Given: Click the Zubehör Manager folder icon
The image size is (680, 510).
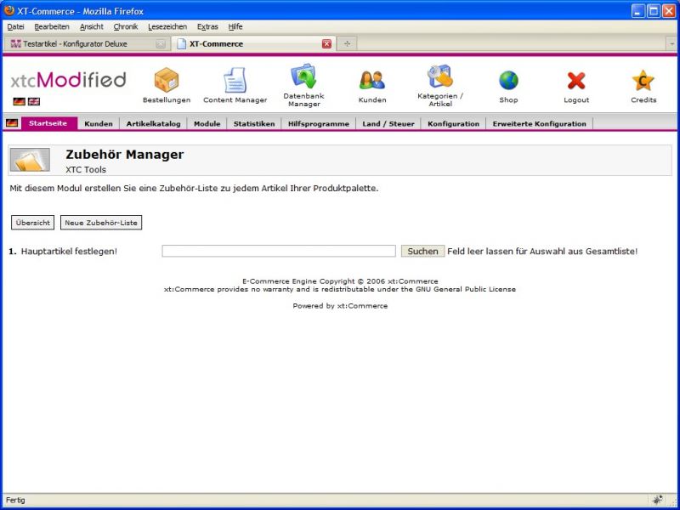Looking at the screenshot, I should (x=30, y=160).
